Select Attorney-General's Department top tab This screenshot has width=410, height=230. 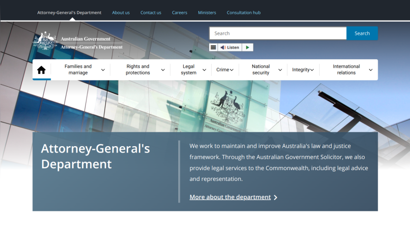(69, 13)
